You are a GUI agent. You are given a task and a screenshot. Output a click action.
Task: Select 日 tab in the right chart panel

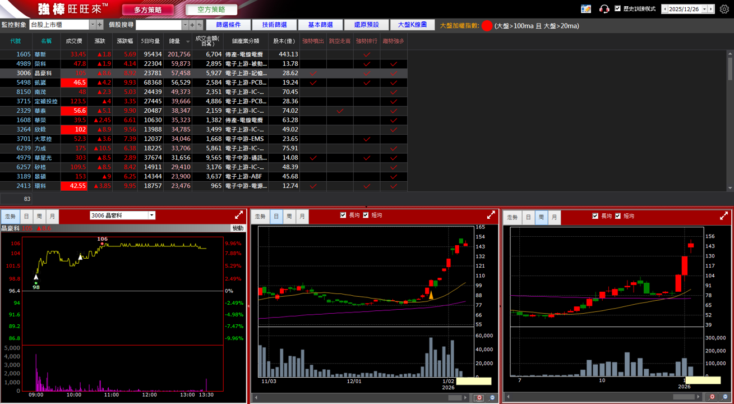point(528,218)
